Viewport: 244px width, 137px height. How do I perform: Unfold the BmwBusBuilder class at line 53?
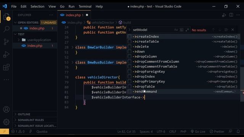click(x=72, y=62)
